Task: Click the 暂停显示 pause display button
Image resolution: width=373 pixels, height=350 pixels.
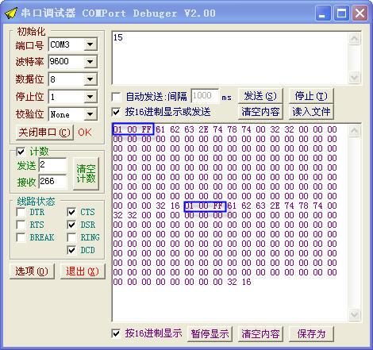Action: pyautogui.click(x=210, y=334)
